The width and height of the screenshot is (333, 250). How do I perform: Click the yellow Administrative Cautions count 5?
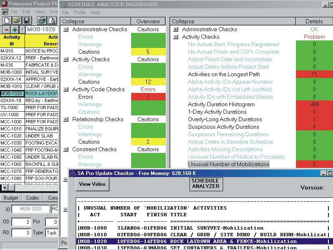point(148,52)
